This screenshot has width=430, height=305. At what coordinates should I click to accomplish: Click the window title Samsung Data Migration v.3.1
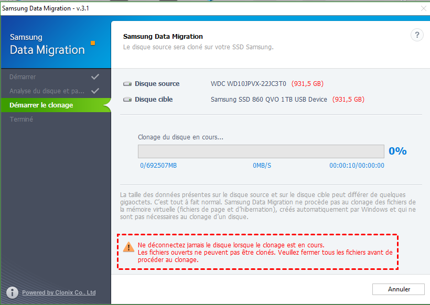(46, 8)
